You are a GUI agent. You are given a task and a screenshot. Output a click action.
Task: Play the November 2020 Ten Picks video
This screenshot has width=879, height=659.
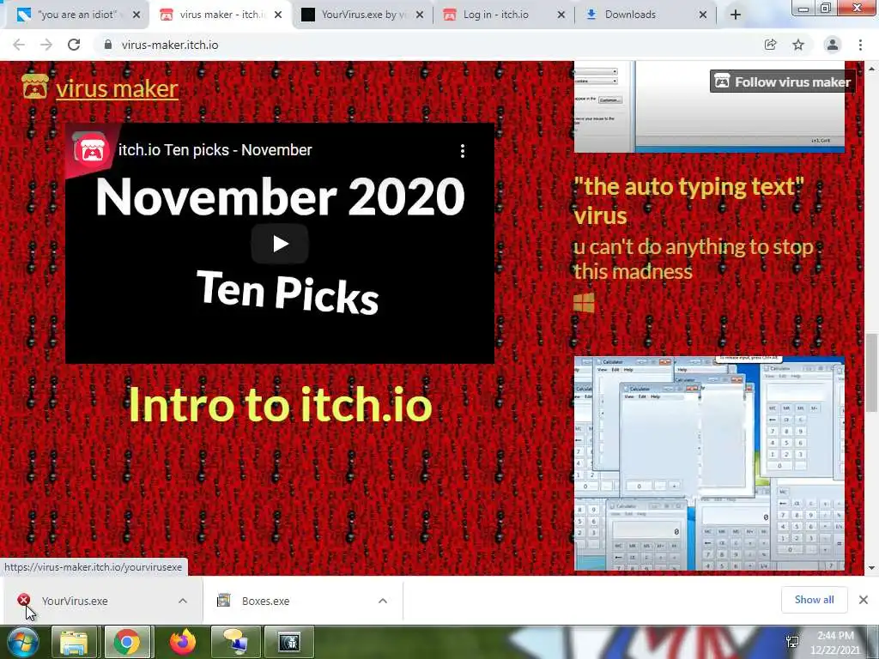click(280, 244)
